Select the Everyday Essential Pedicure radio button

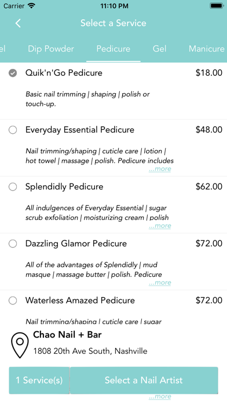(x=13, y=130)
